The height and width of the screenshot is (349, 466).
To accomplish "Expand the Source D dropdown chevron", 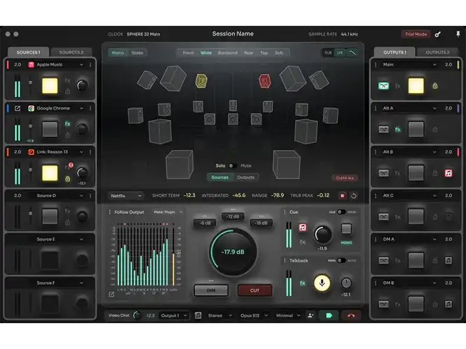I will (x=81, y=195).
